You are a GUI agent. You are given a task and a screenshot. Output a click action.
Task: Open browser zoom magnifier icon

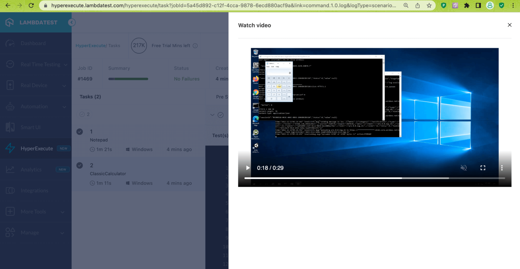pos(406,5)
